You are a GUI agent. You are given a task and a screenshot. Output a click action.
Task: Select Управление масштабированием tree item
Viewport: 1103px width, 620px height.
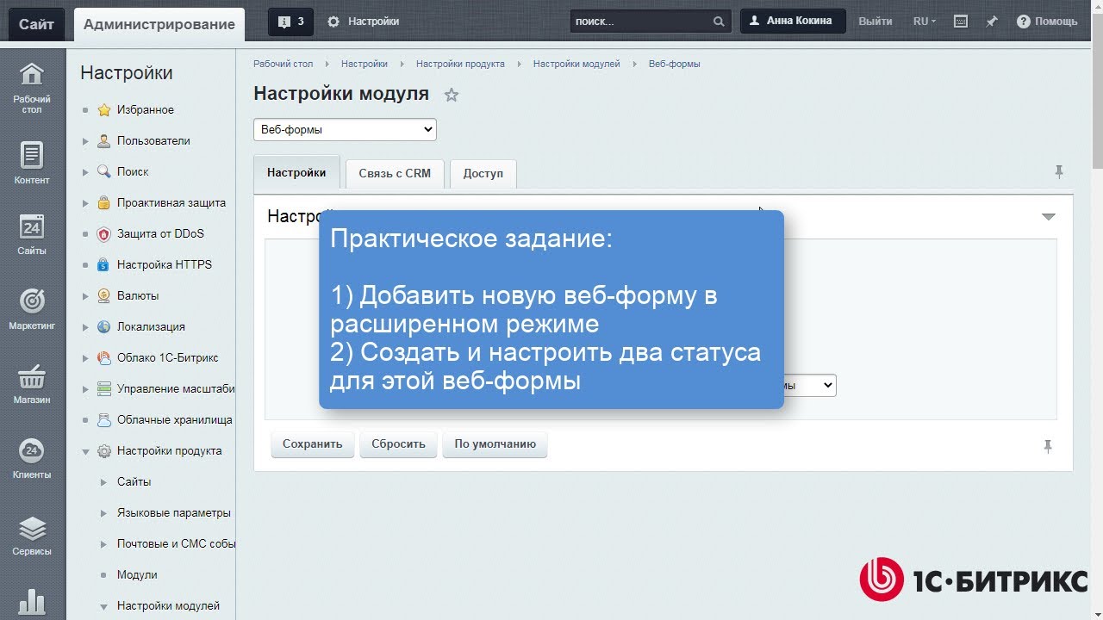click(176, 389)
